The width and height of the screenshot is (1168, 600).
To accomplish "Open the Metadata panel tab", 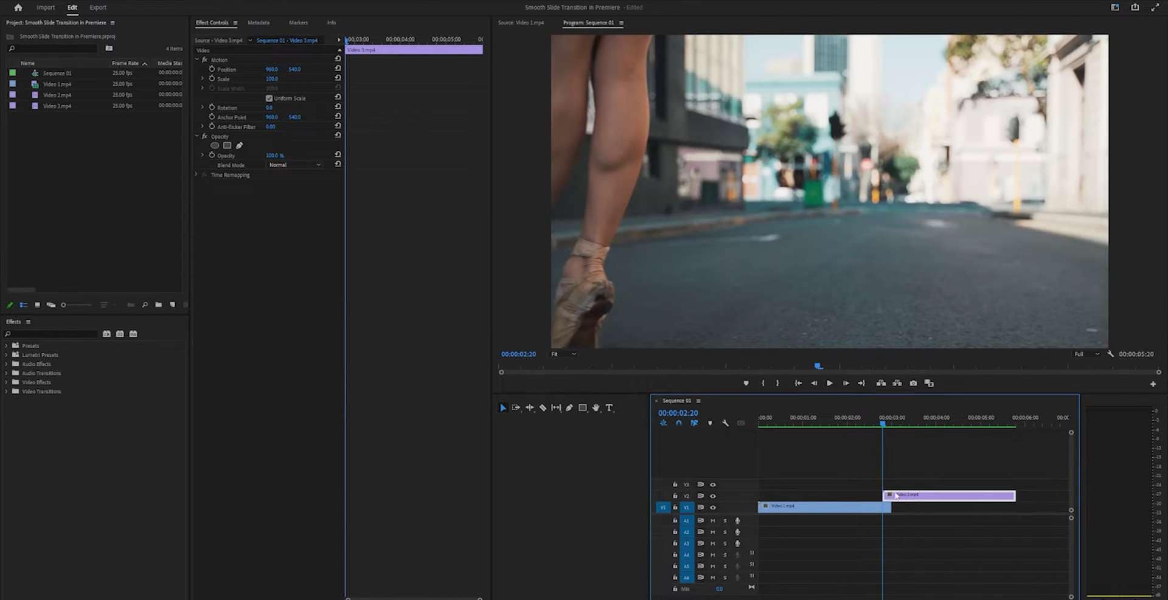I will pyautogui.click(x=259, y=22).
